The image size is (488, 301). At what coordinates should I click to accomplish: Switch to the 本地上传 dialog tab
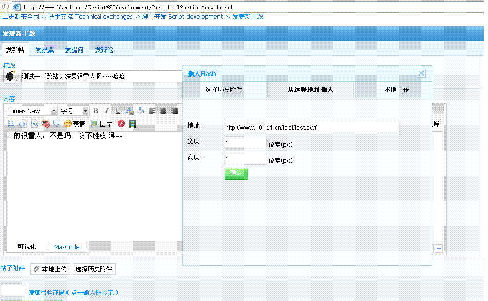point(396,90)
